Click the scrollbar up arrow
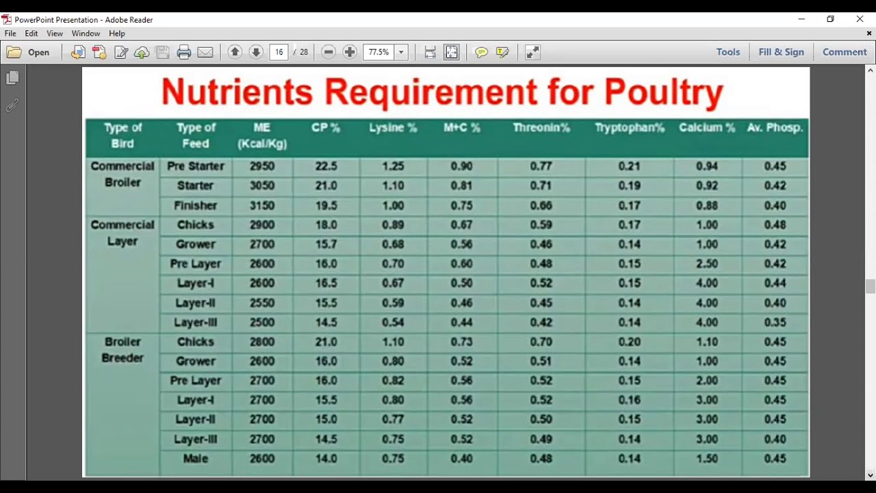This screenshot has width=876, height=493. tap(871, 70)
